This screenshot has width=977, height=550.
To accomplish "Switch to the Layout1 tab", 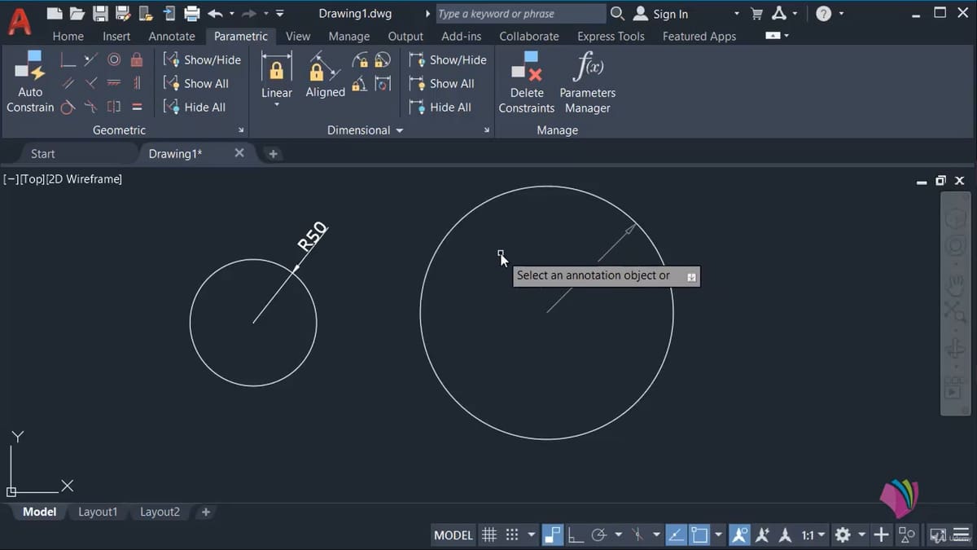I will (98, 512).
